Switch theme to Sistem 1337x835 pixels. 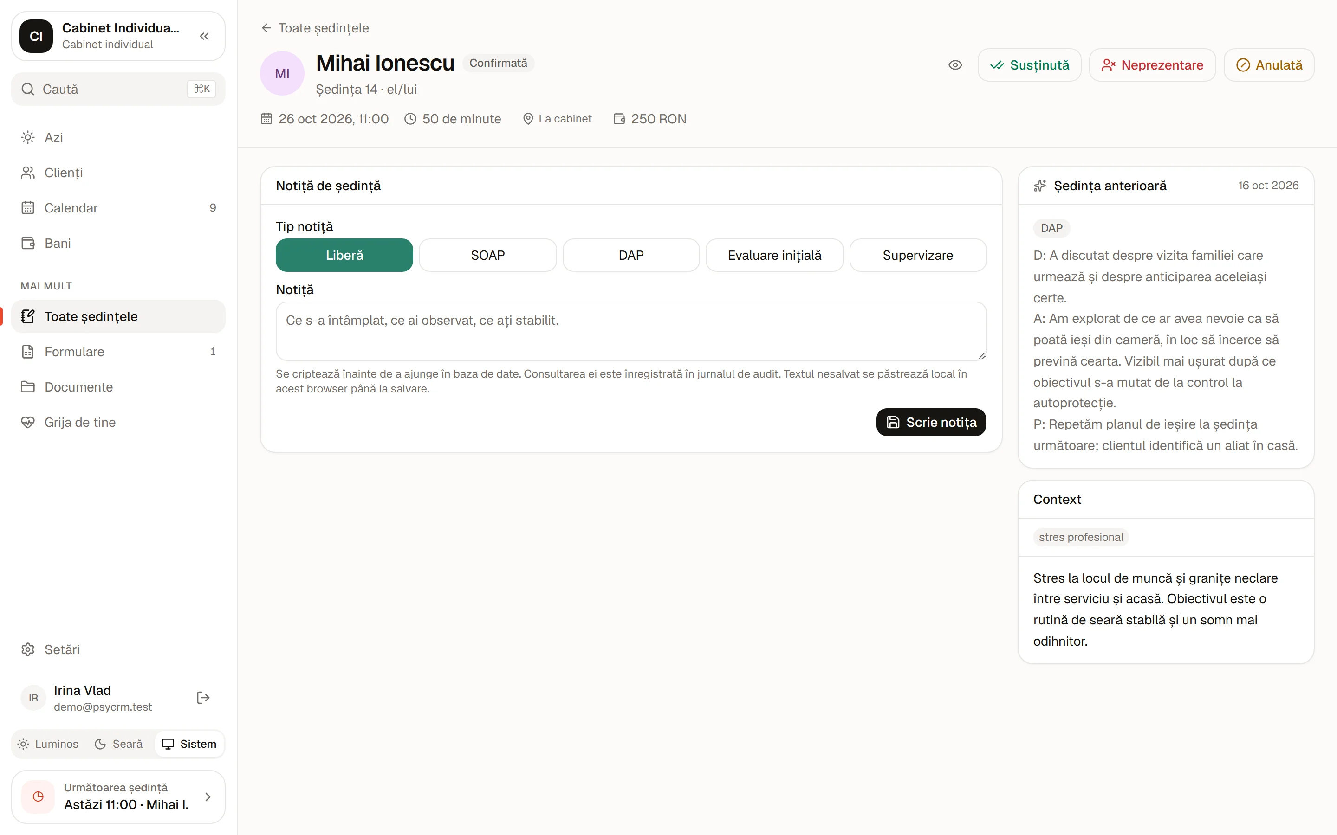pyautogui.click(x=189, y=744)
